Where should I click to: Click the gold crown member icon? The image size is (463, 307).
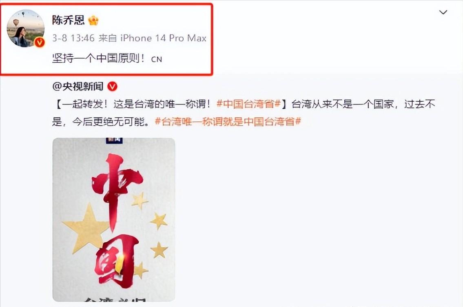click(93, 20)
